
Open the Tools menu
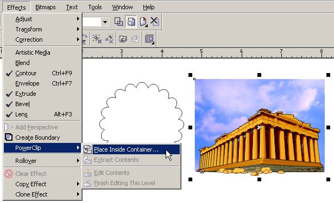[95, 7]
